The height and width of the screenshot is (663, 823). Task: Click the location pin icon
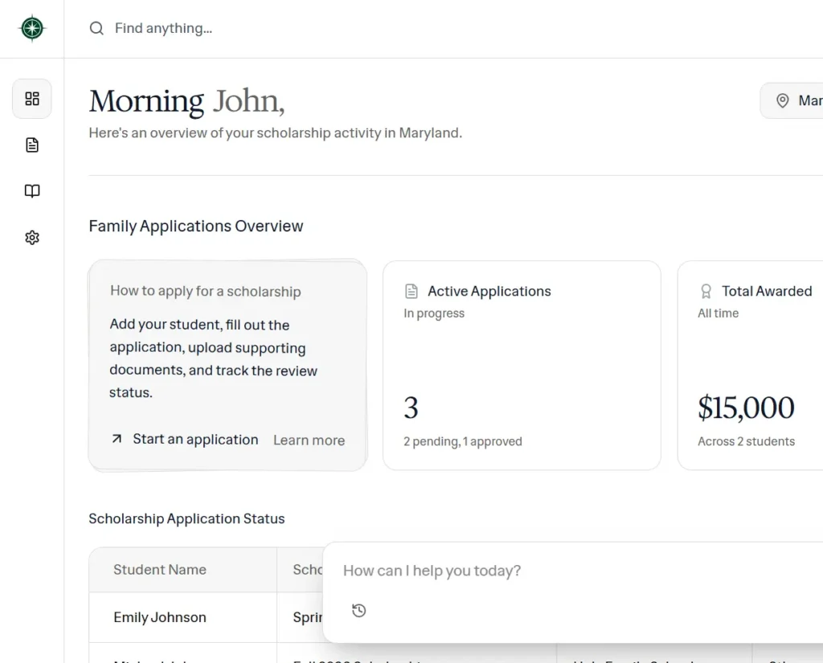click(782, 100)
